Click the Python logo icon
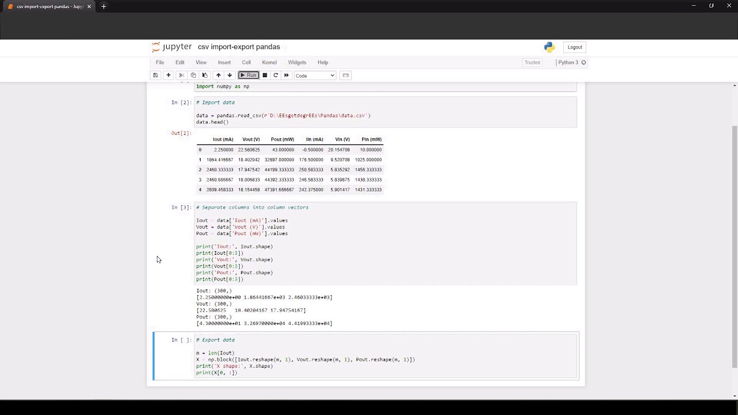Screen dimensions: 738x415 click(549, 47)
